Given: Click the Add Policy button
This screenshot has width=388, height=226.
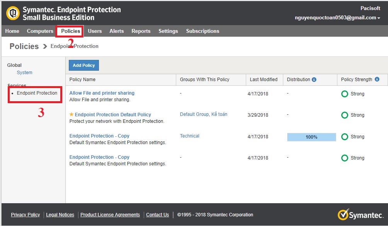Looking at the screenshot, I should (x=84, y=65).
